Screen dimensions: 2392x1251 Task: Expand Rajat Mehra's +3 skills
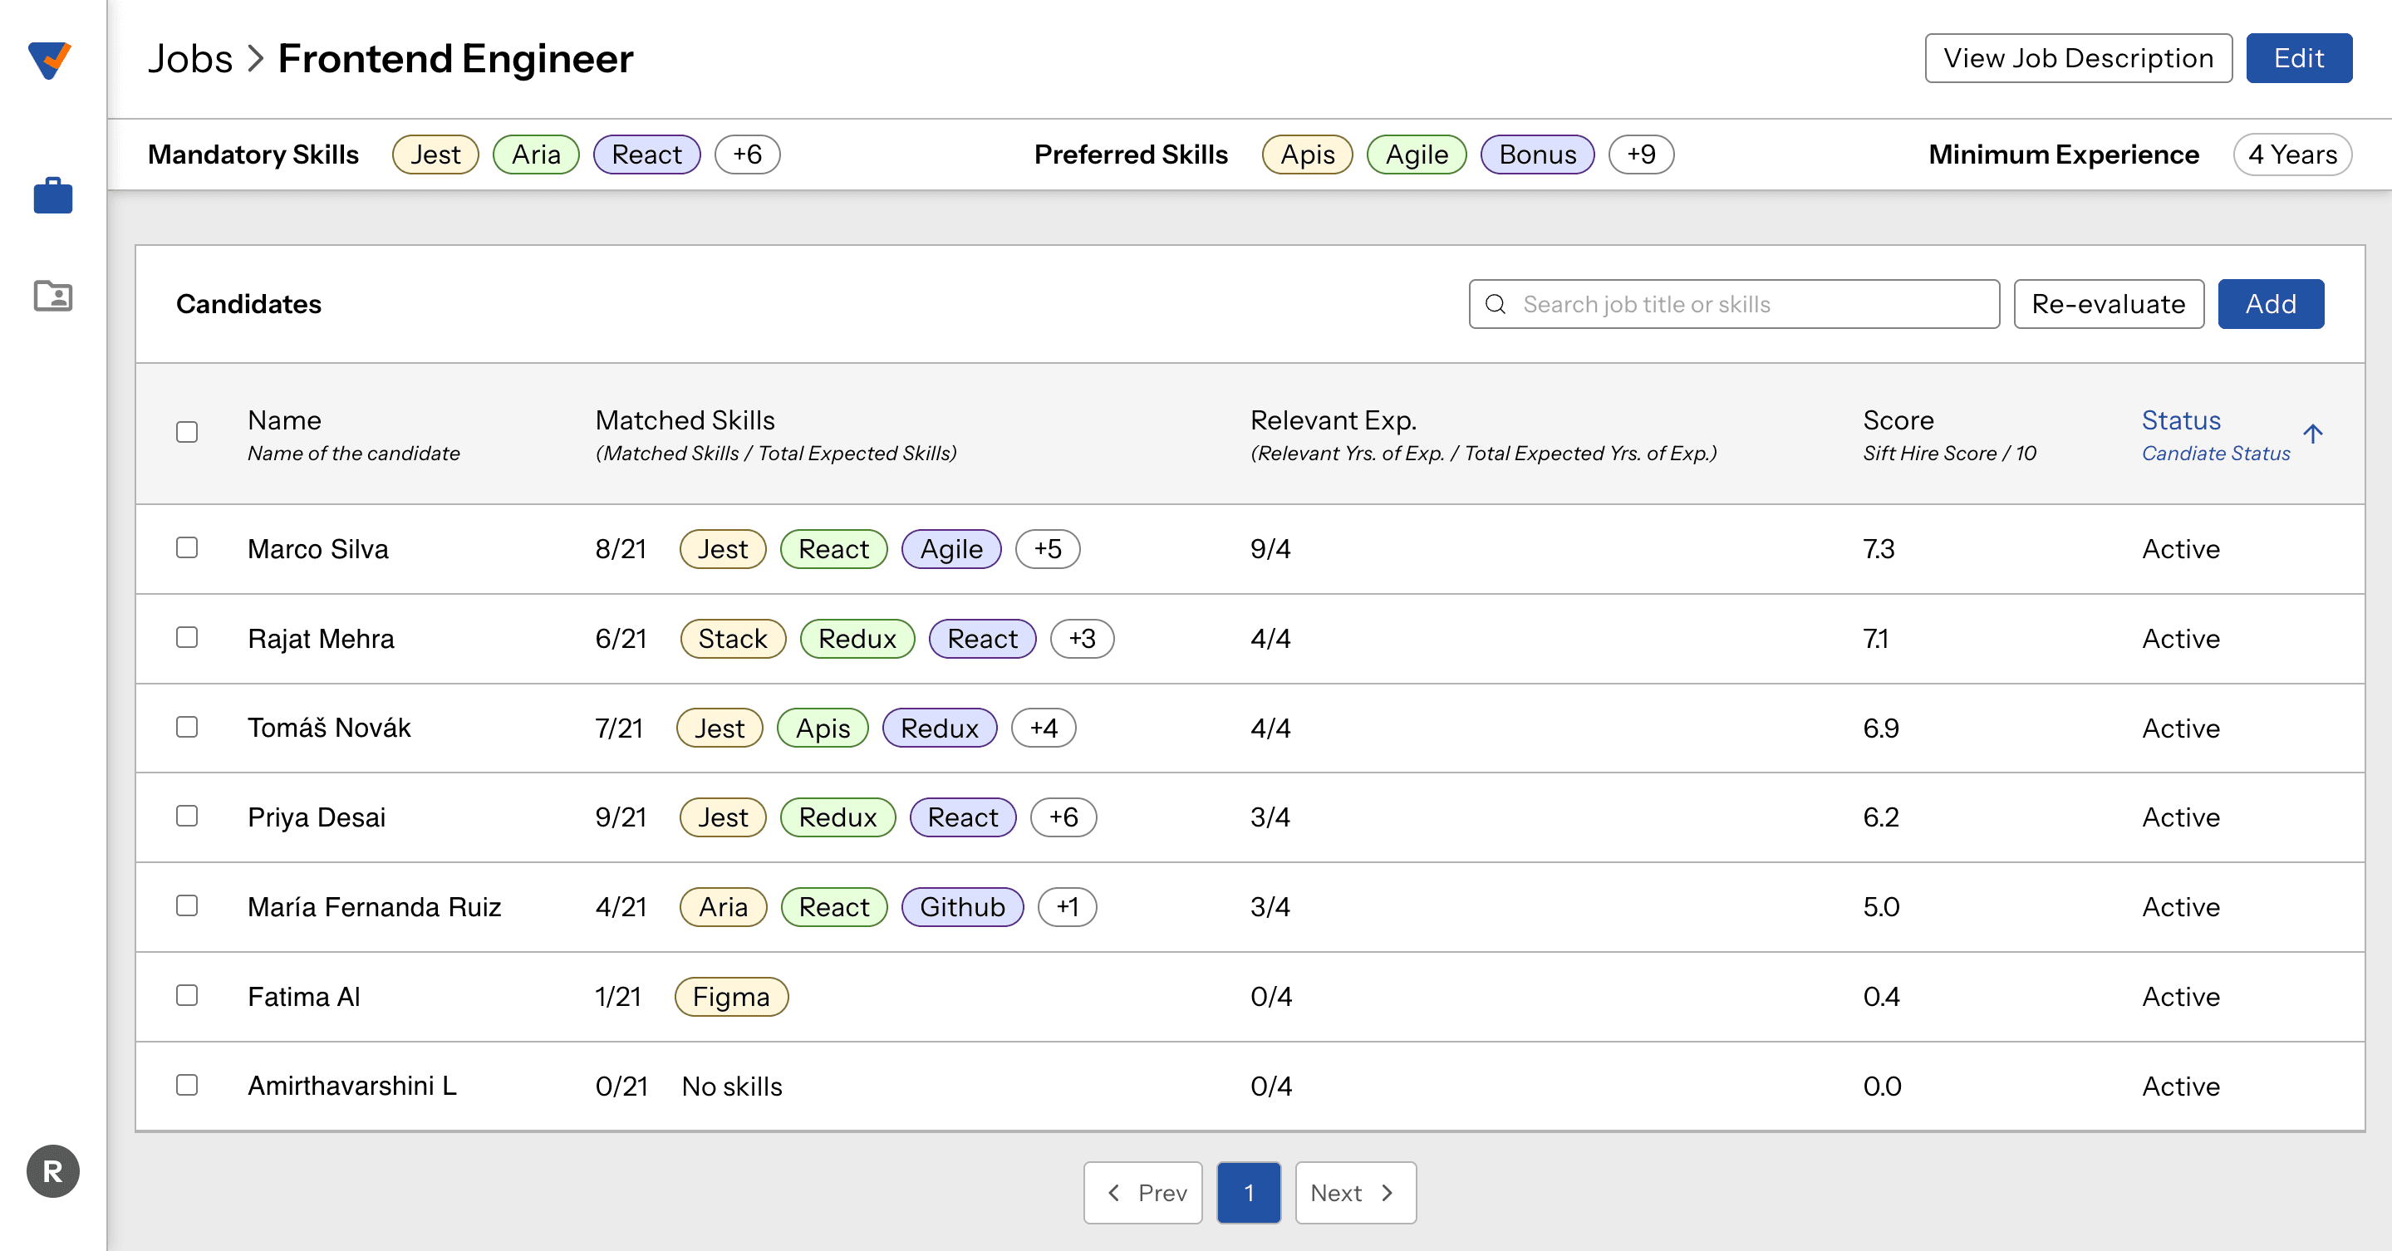1082,639
